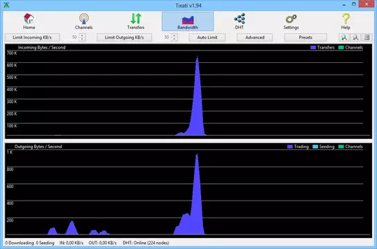
Task: Go to the Transfers view
Action: 136,21
